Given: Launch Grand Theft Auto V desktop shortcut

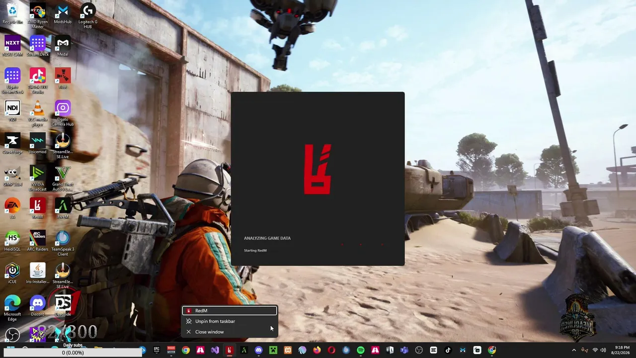Looking at the screenshot, I should click(x=63, y=179).
